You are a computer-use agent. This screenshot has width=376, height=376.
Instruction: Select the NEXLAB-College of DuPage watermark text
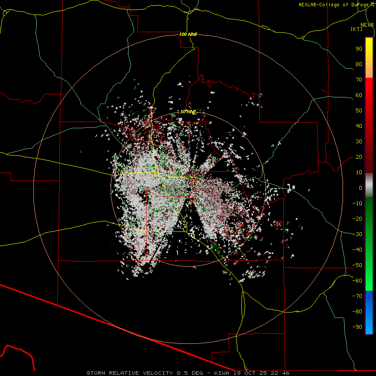click(x=336, y=5)
